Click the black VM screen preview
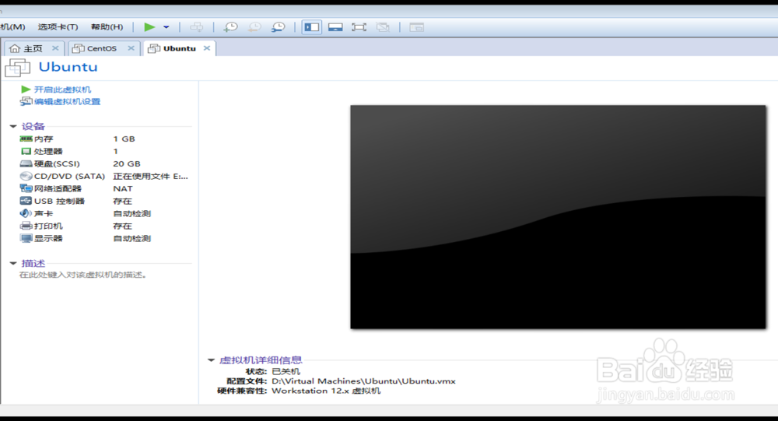Viewport: 778px width, 421px height. 558,217
